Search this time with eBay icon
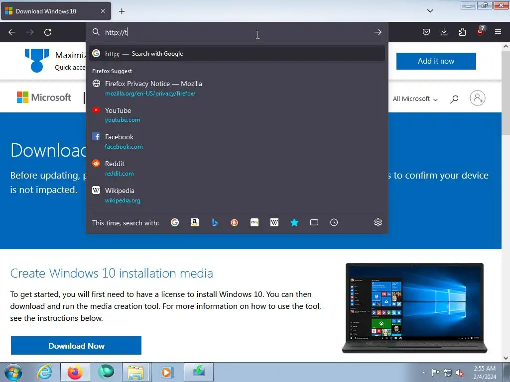 pyautogui.click(x=255, y=222)
